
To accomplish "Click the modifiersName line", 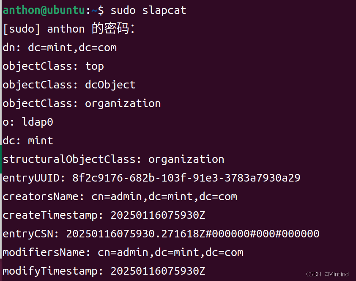I will click(123, 253).
